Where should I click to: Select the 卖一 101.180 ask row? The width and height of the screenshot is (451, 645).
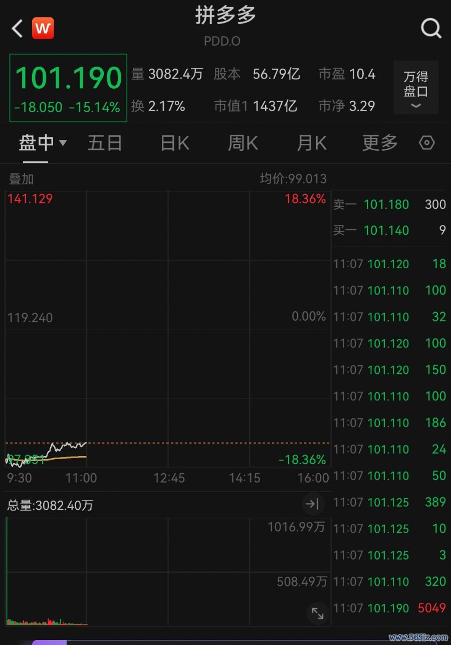(390, 204)
